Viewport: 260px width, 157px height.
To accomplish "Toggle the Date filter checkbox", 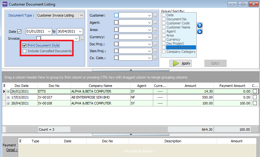I will tap(19, 32).
